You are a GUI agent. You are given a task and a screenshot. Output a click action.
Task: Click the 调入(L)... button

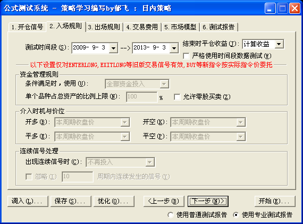click(28, 201)
